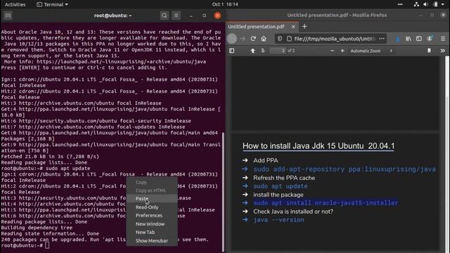Click the PDF page number field
This screenshot has width=450, height=253.
pos(278,51)
